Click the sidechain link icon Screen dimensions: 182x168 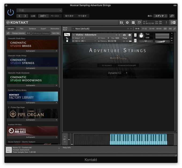click(172, 16)
